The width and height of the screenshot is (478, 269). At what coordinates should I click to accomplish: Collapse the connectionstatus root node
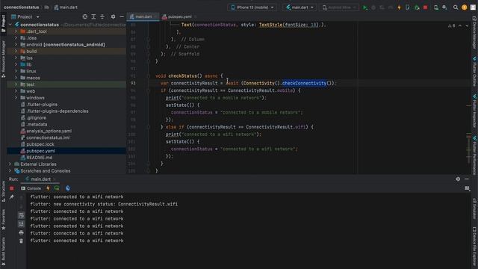tap(10, 25)
